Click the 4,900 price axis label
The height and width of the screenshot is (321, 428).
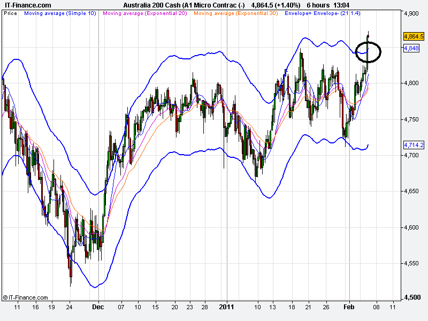pyautogui.click(x=411, y=13)
